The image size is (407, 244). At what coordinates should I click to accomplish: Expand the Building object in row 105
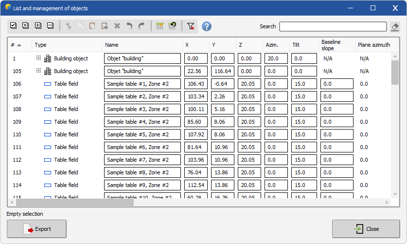(x=39, y=71)
